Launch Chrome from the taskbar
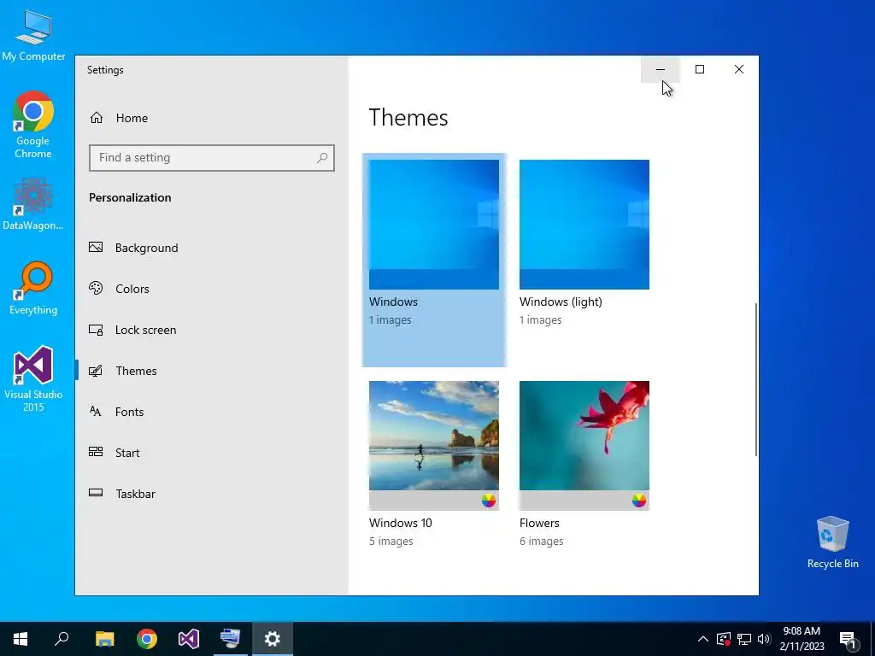 [x=147, y=639]
